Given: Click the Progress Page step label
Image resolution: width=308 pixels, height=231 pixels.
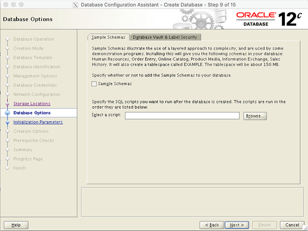Looking at the screenshot, I should pyautogui.click(x=28, y=159).
